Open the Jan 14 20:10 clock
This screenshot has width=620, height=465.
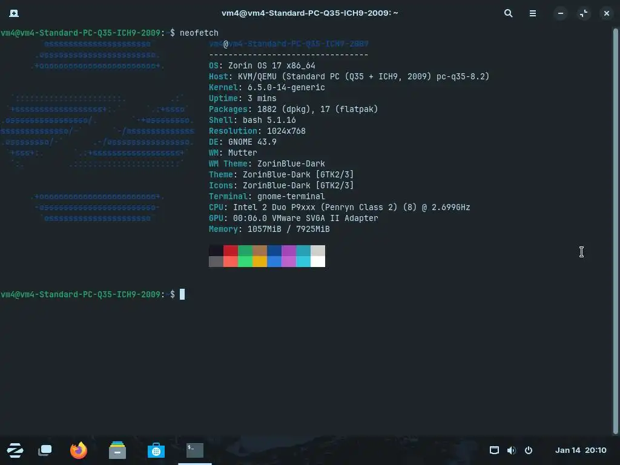click(x=581, y=450)
